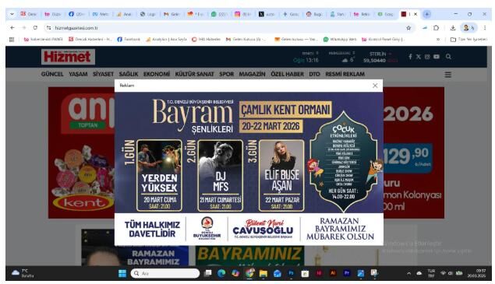The height and width of the screenshot is (284, 495).
Task: Open the hamburger menu in site navigation
Action: 447,75
